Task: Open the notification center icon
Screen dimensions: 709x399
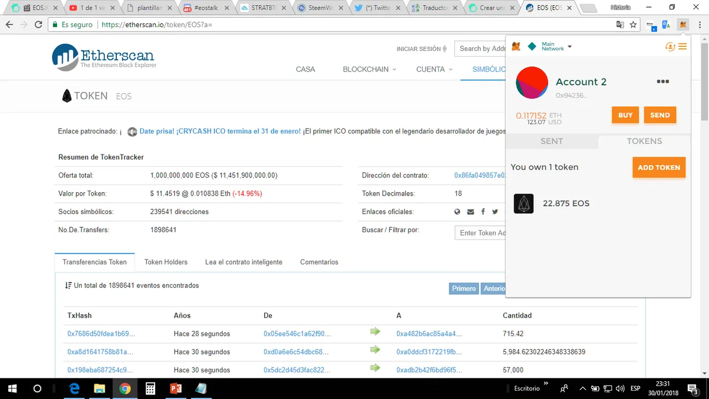Action: pos(692,388)
